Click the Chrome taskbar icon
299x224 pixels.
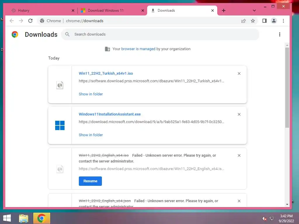tap(41, 218)
